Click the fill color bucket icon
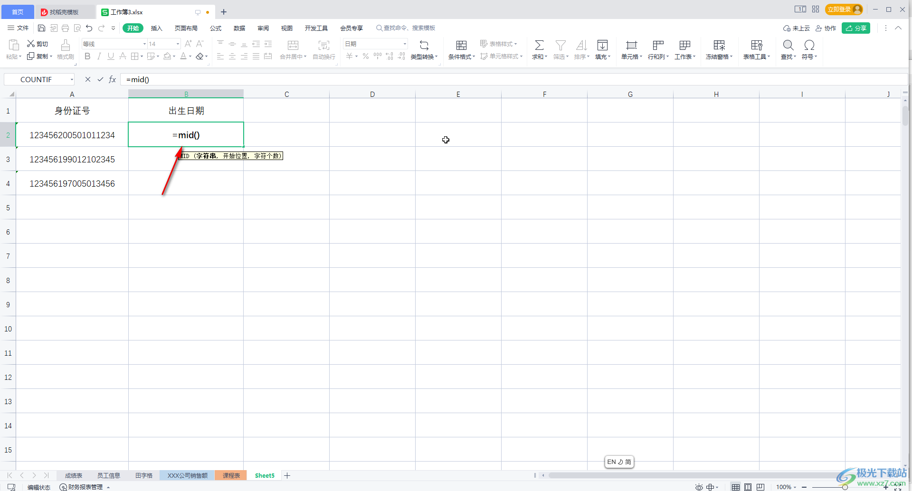This screenshot has width=912, height=491. click(x=167, y=56)
